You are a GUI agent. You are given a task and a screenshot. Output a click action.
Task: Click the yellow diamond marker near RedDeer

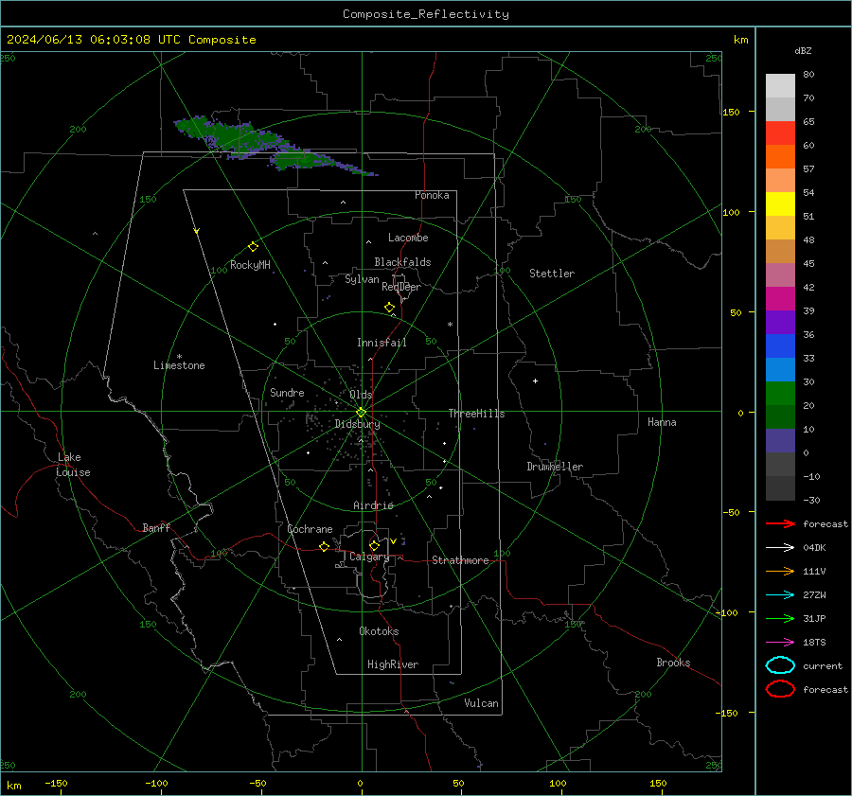coord(389,308)
